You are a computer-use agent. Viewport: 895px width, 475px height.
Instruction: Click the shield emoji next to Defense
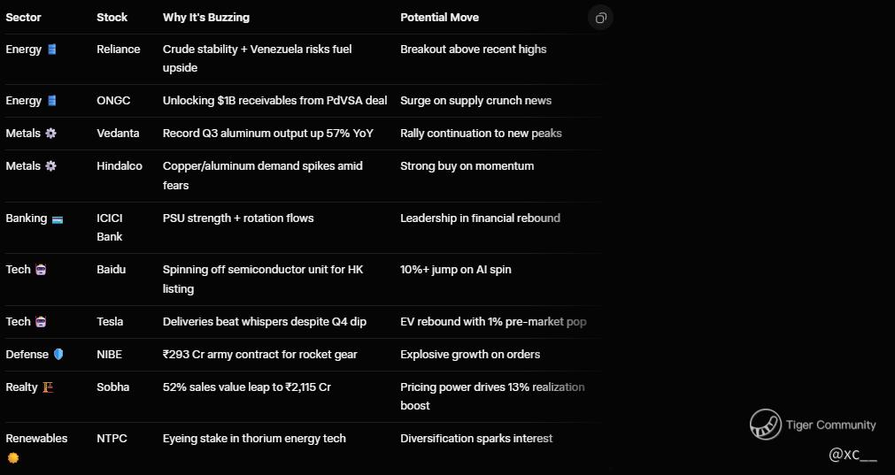(58, 355)
